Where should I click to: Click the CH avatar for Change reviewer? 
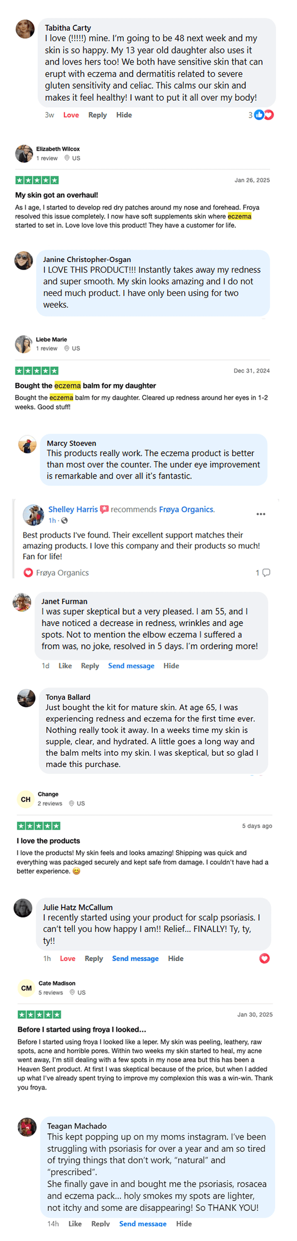[26, 799]
